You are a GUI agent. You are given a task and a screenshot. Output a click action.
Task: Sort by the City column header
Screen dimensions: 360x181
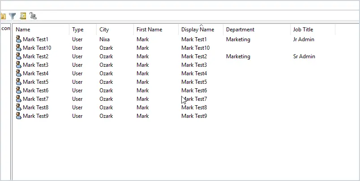point(115,30)
